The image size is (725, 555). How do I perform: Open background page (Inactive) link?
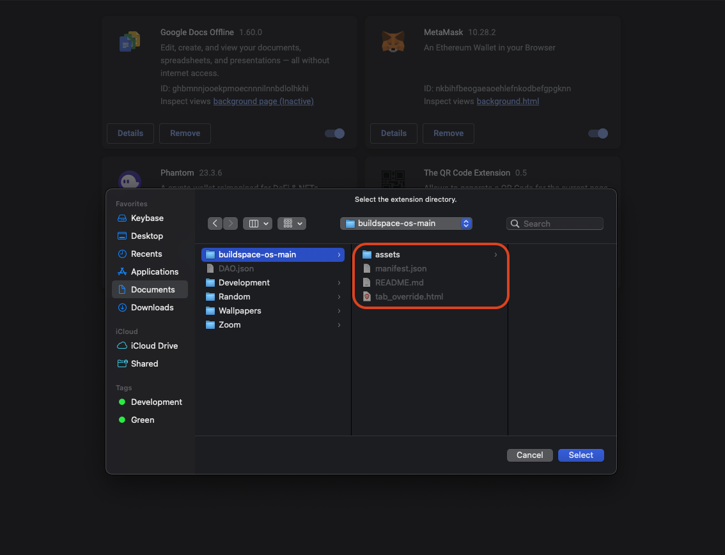point(263,101)
